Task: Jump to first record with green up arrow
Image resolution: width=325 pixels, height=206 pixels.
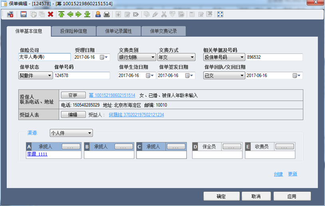Action: 61,14
